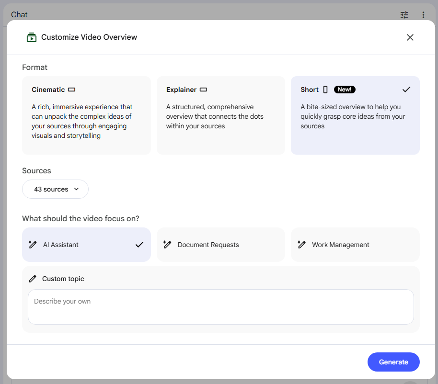Click the portrait icon beside Short
This screenshot has height=384, width=438.
point(325,90)
